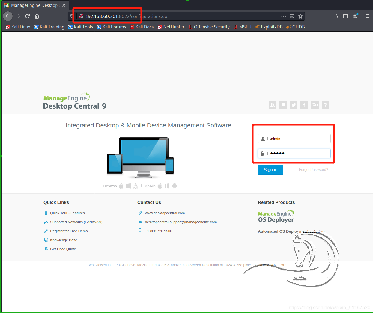This screenshot has height=313, width=373.
Task: Open the Firefox home page icon
Action: tap(37, 16)
